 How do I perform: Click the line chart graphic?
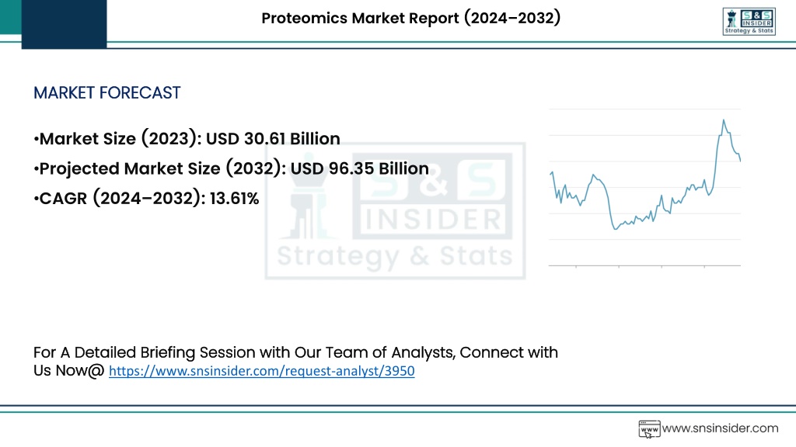(644, 188)
